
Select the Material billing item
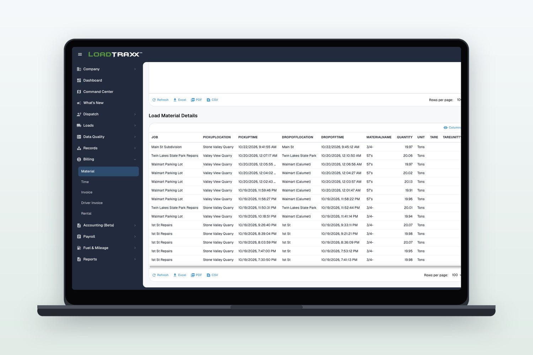[108, 171]
